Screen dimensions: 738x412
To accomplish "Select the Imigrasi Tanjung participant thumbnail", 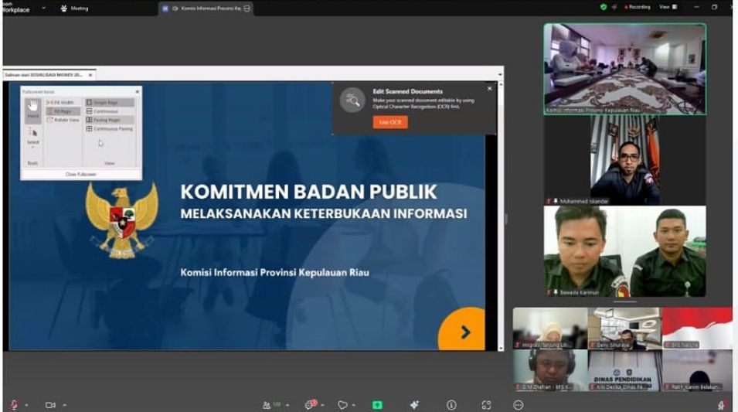I will click(550, 329).
